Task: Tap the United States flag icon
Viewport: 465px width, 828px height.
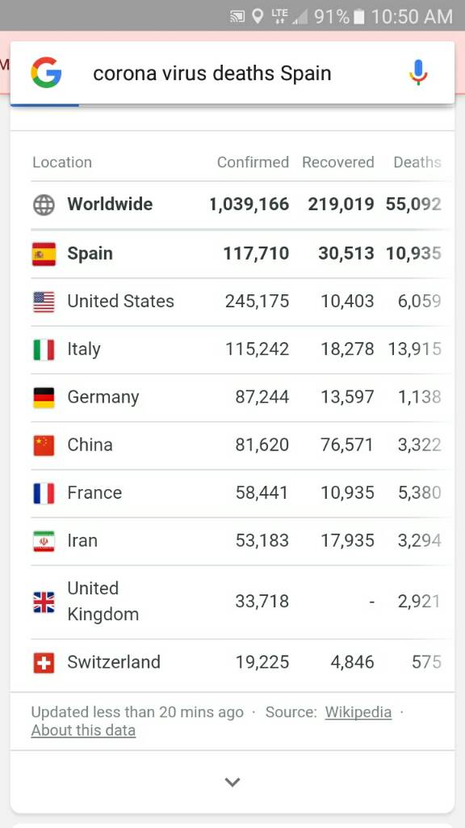Action: pos(44,302)
